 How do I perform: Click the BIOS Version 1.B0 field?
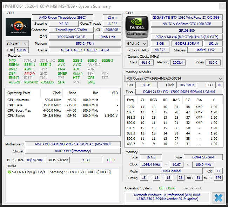point(86,160)
